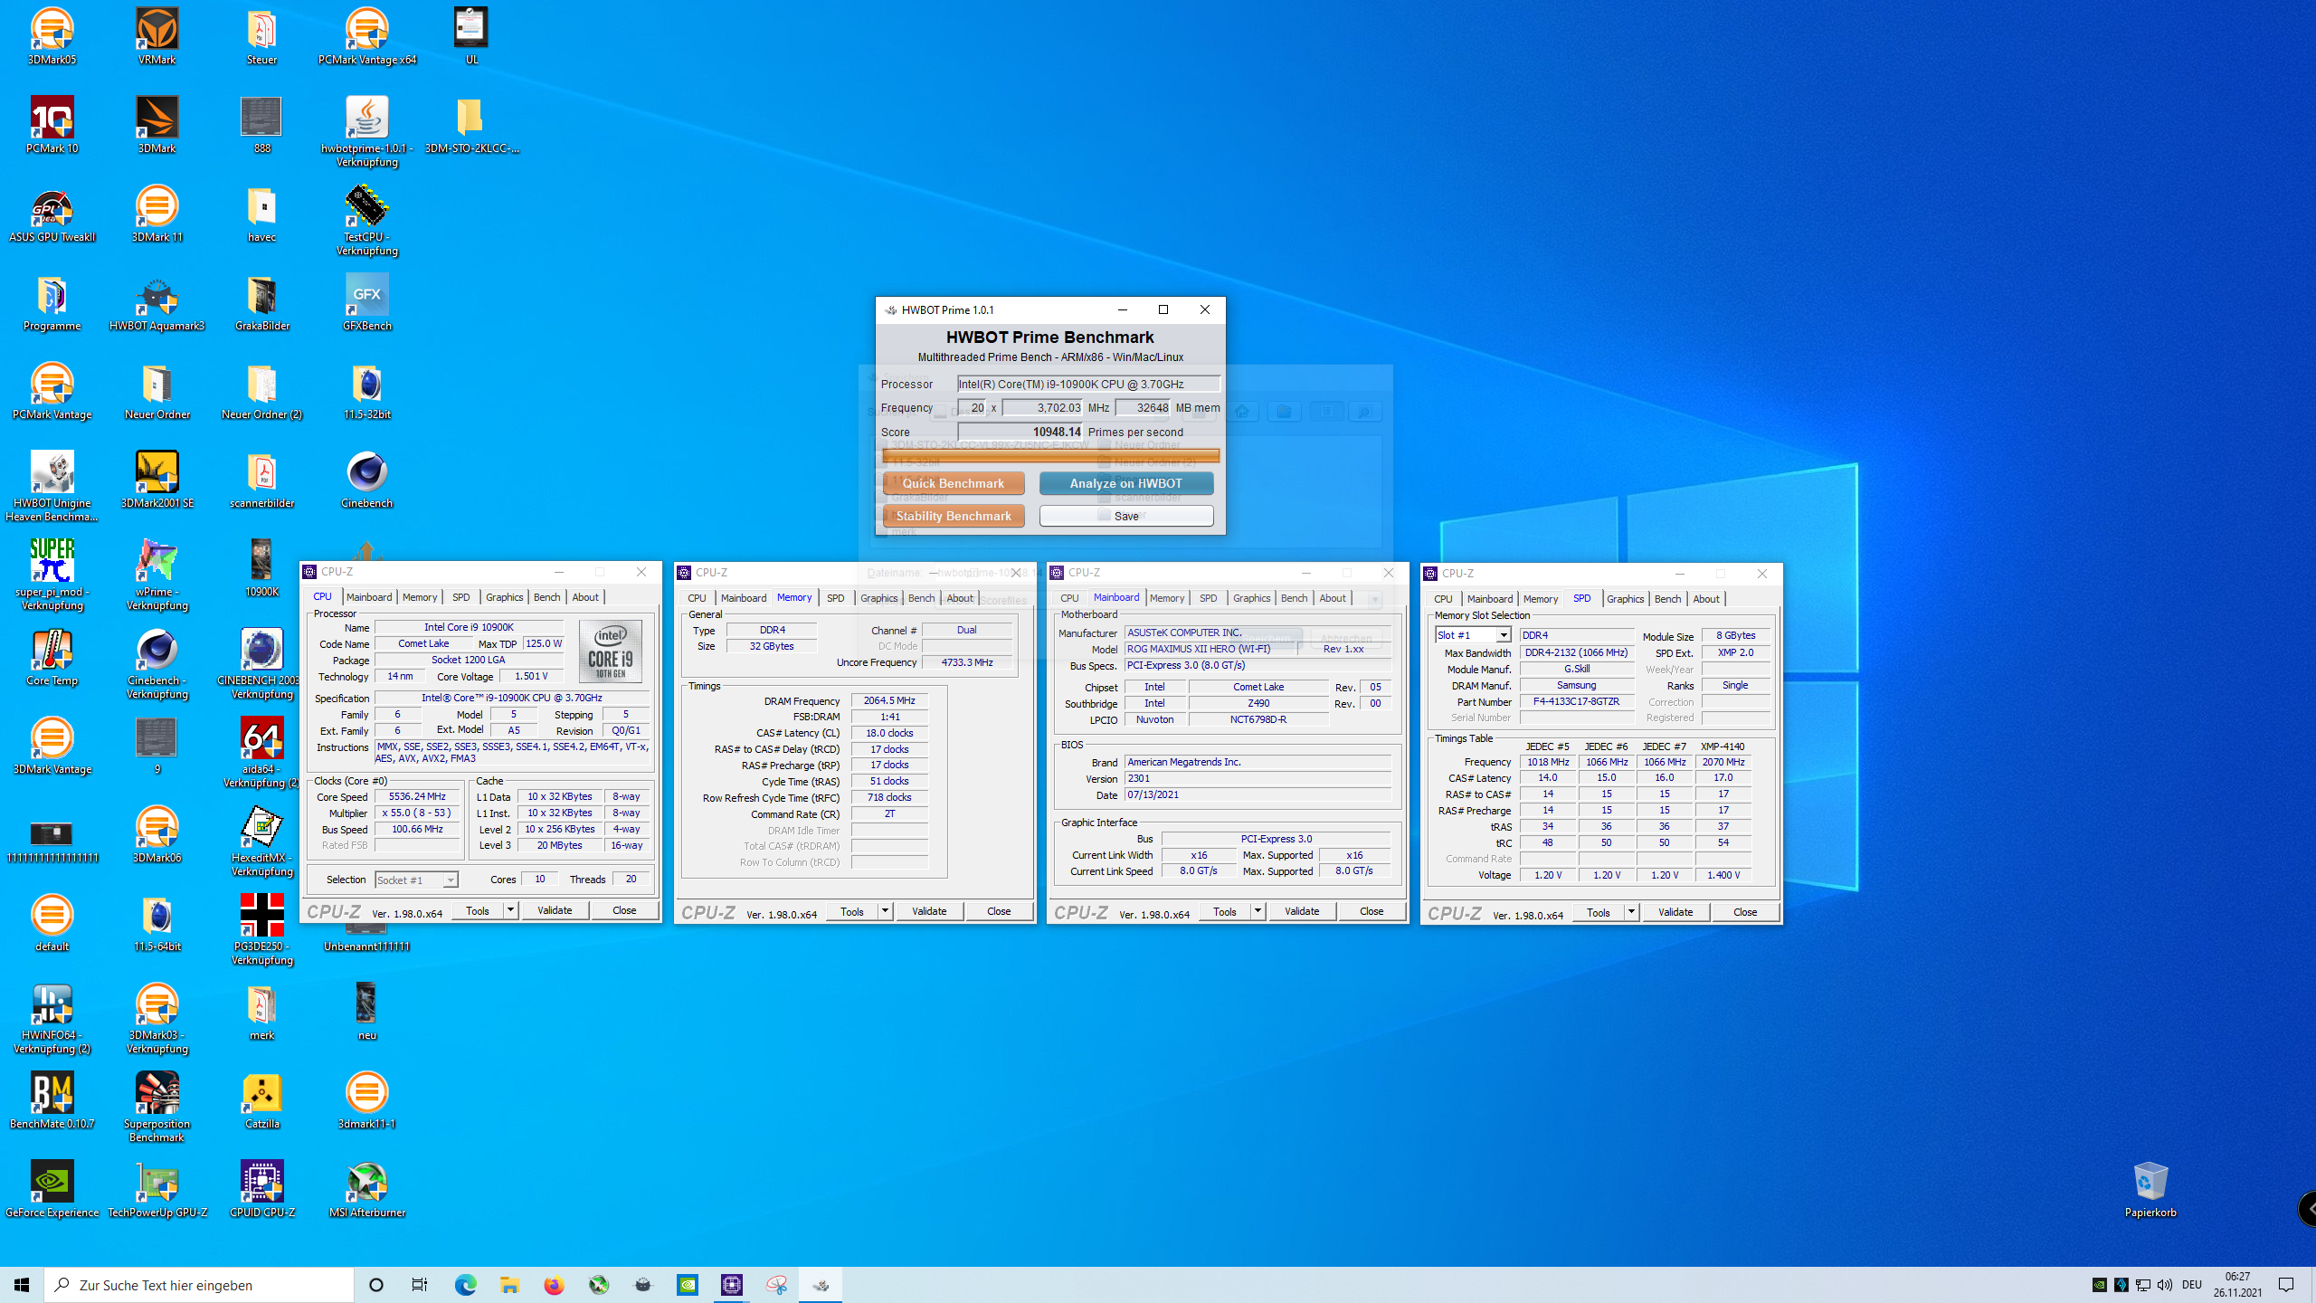The image size is (2316, 1303).
Task: Launch 3DMark2001 SE shortcut
Action: click(157, 480)
